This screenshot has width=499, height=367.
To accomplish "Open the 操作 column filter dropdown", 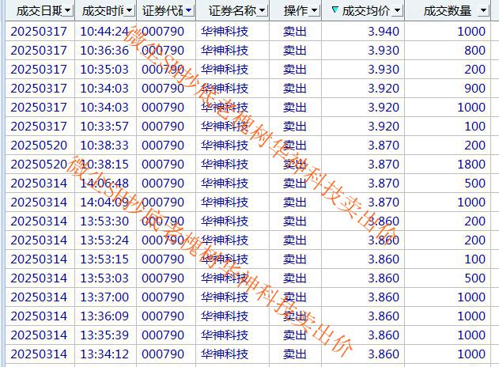I will (x=314, y=11).
